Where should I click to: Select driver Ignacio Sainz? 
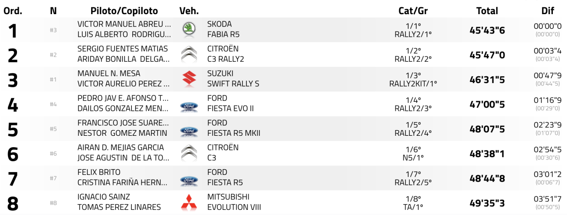pos(103,197)
